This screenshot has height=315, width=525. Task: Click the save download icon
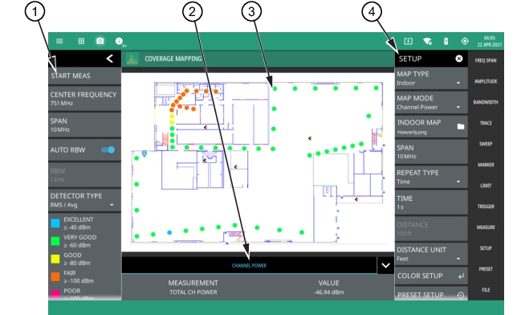(x=408, y=41)
